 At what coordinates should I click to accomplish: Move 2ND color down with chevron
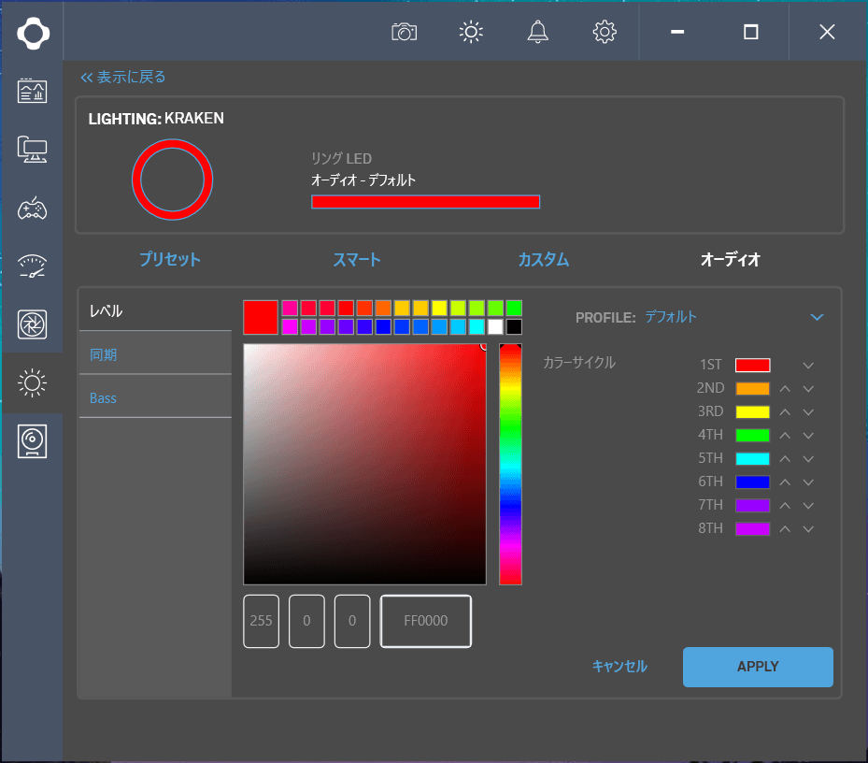coord(808,388)
